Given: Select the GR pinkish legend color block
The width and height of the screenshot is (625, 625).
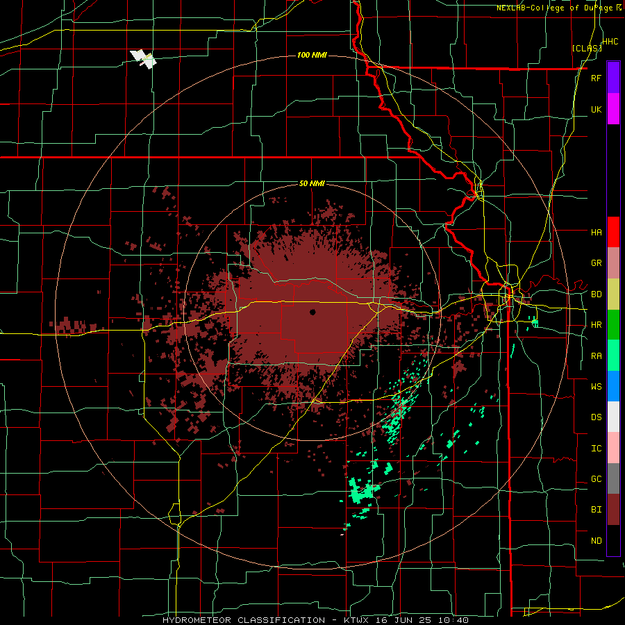Looking at the screenshot, I should [613, 263].
